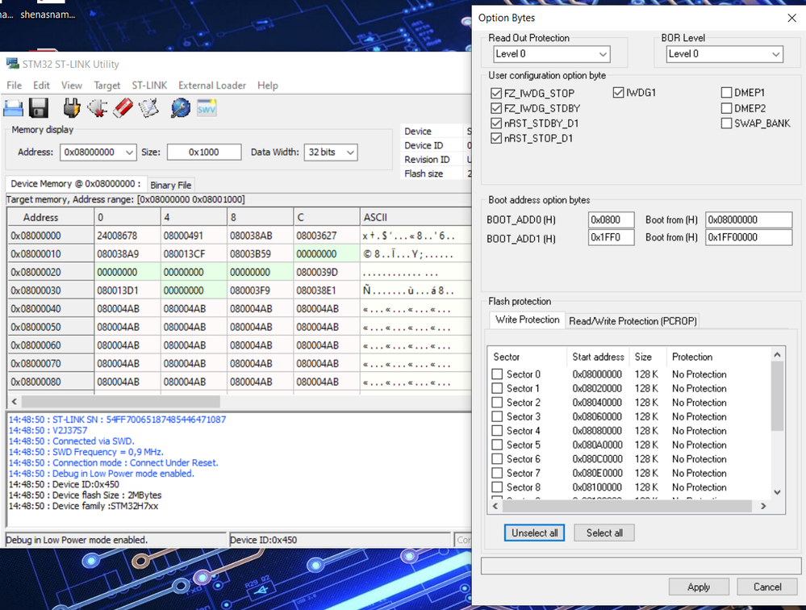Click the ASCII column header
The width and height of the screenshot is (806, 610).
416,217
